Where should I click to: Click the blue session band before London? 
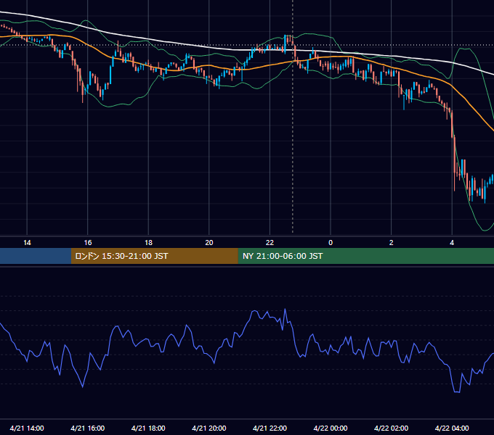pos(36,256)
